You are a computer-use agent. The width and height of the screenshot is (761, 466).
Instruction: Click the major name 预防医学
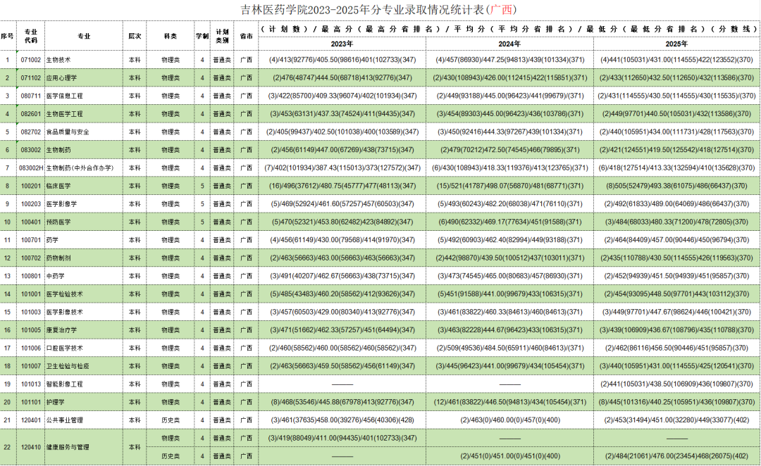(58, 222)
